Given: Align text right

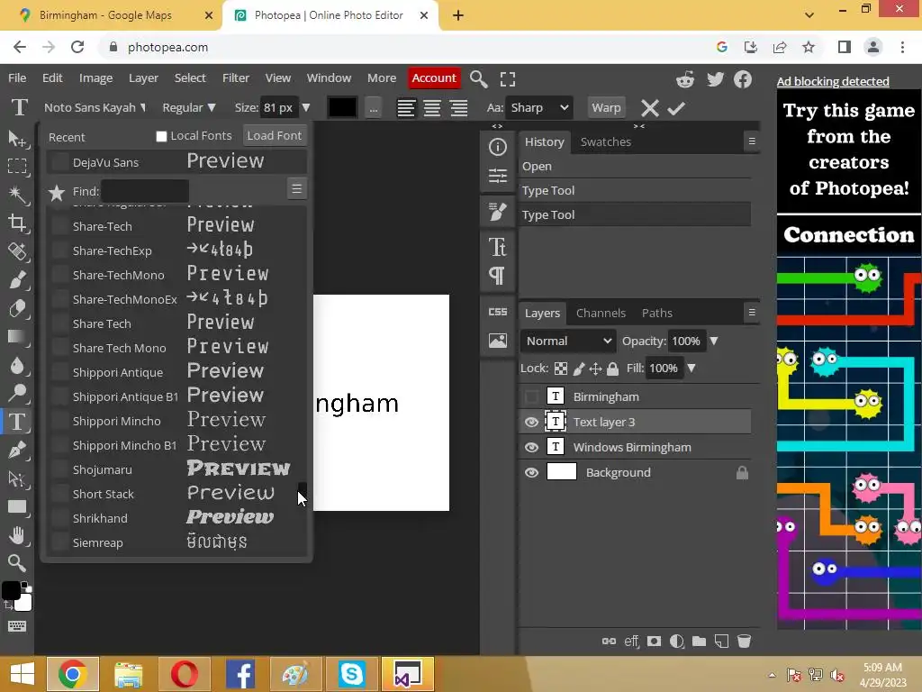Looking at the screenshot, I should [458, 108].
